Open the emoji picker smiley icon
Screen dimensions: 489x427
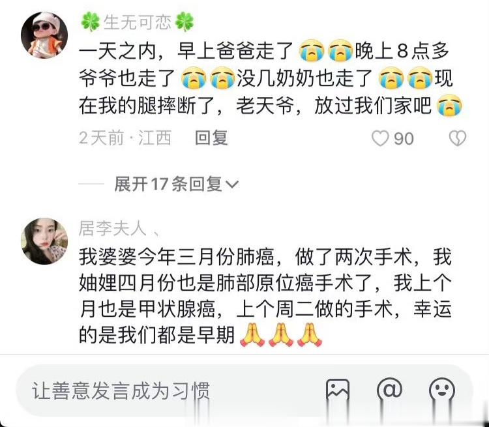tap(442, 390)
